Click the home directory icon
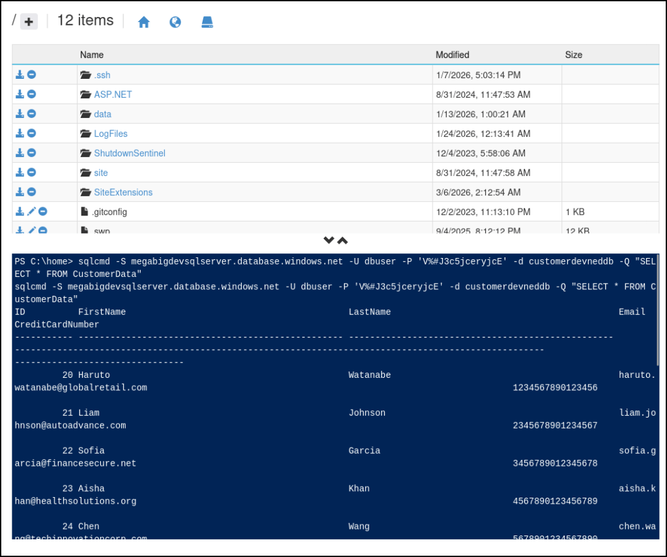This screenshot has width=667, height=557. 144,22
